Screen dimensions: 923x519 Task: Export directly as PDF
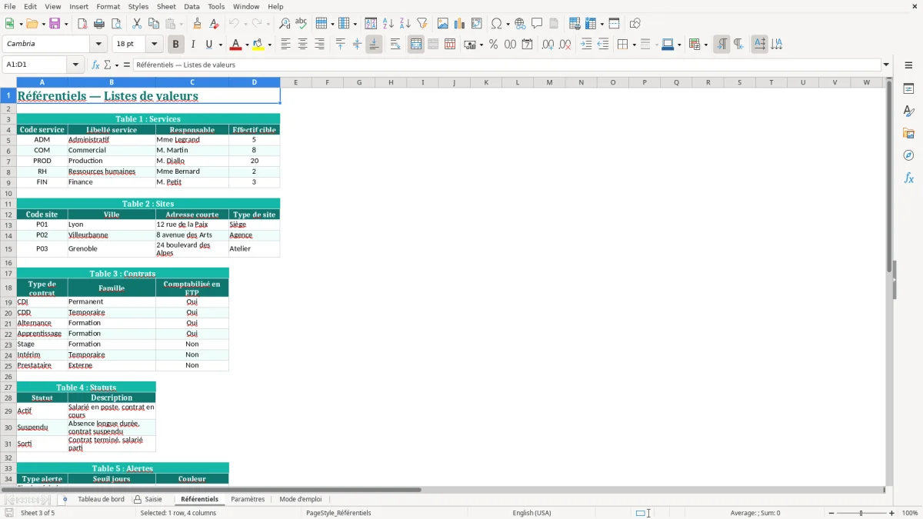point(82,24)
